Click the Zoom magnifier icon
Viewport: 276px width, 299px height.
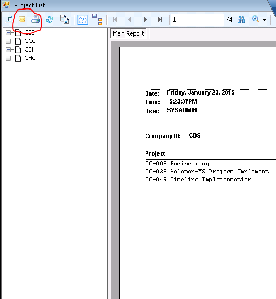[x=256, y=20]
